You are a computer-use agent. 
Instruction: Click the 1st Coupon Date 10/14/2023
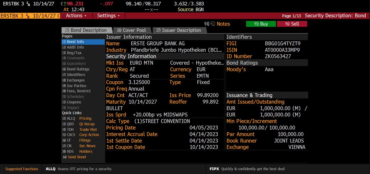[203, 147]
